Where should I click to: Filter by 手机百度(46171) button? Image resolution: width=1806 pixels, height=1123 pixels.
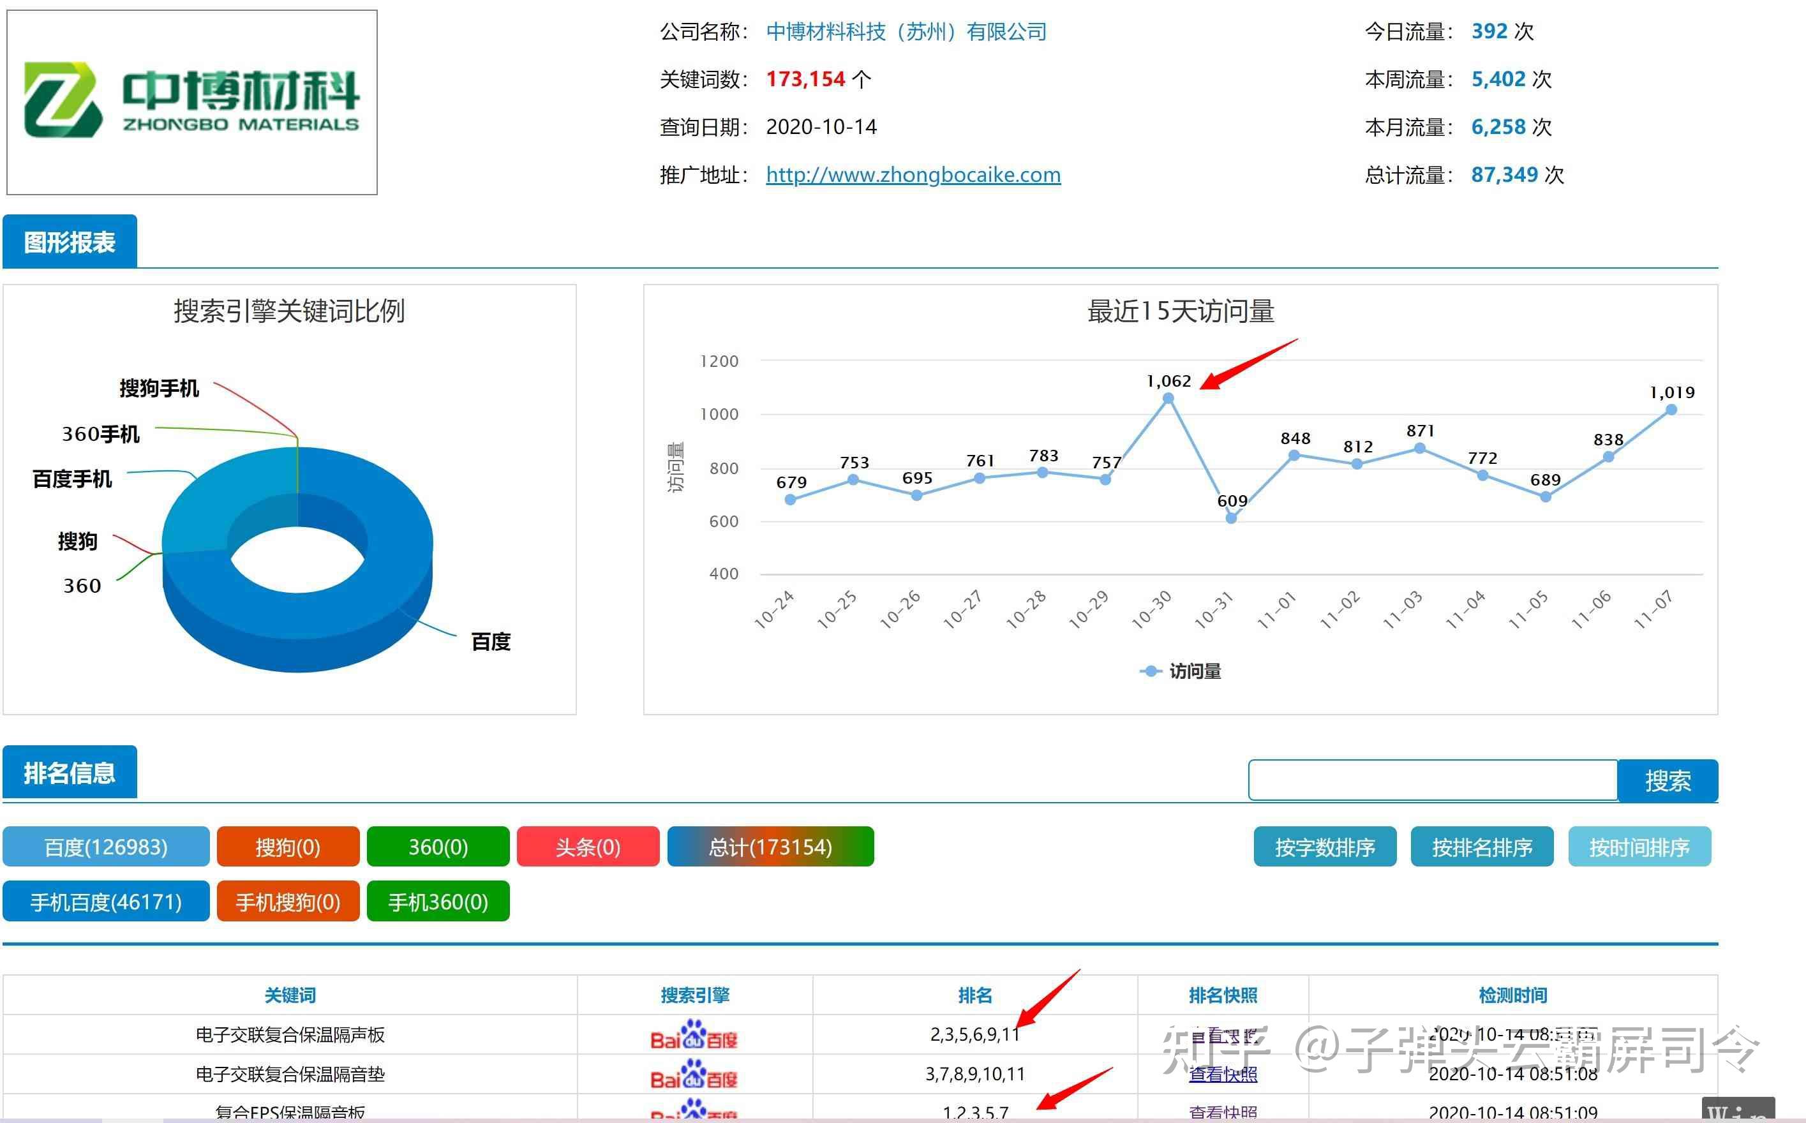(105, 902)
